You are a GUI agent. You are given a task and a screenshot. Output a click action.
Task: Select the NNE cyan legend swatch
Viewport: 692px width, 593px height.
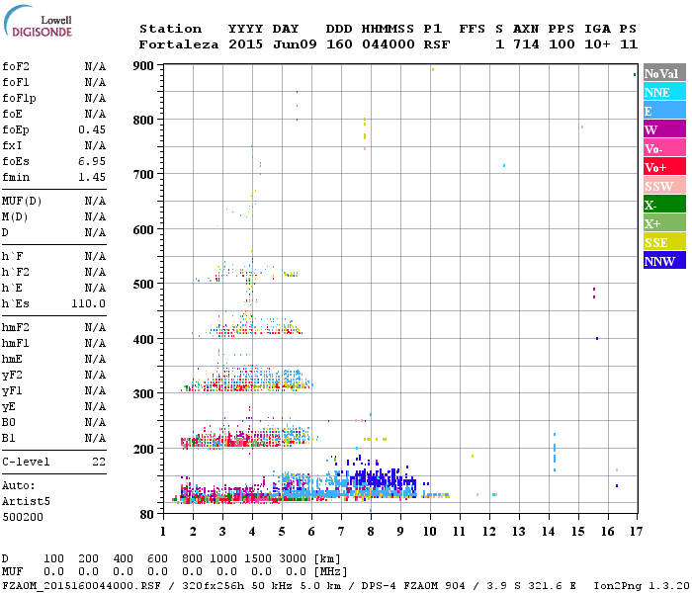coord(664,92)
